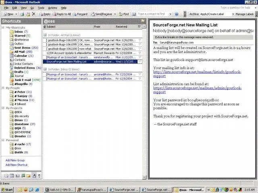Viewport: 258px width, 193px height.
Task: Open the Calendar shortcut
Action: [21, 56]
